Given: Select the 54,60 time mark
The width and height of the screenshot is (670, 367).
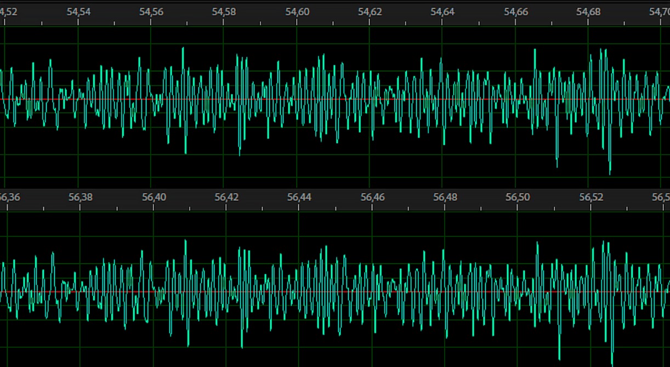Looking at the screenshot, I should 297,12.
